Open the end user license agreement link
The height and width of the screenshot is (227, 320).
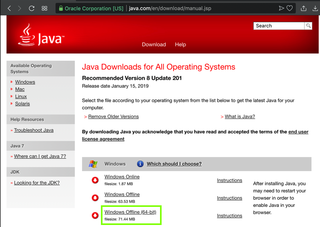pos(103,139)
